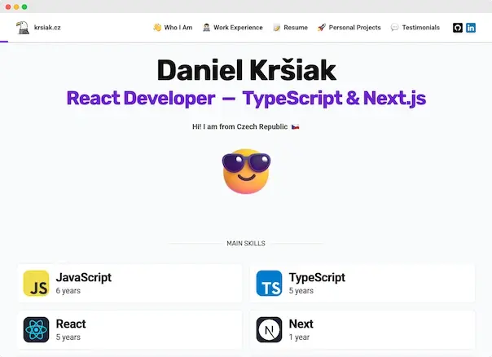Click the Next.js N logo icon
The width and height of the screenshot is (492, 357).
(269, 329)
